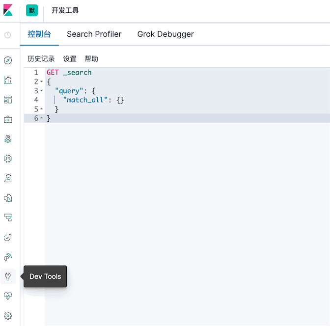Collapse the query block fold on line 3

[41, 91]
